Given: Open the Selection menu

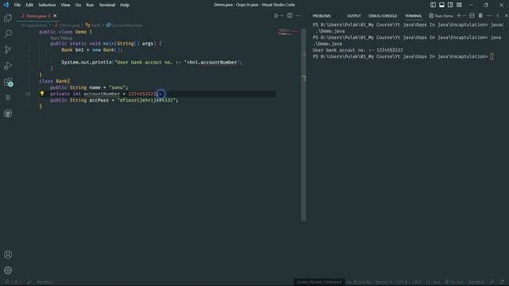Looking at the screenshot, I should (47, 5).
